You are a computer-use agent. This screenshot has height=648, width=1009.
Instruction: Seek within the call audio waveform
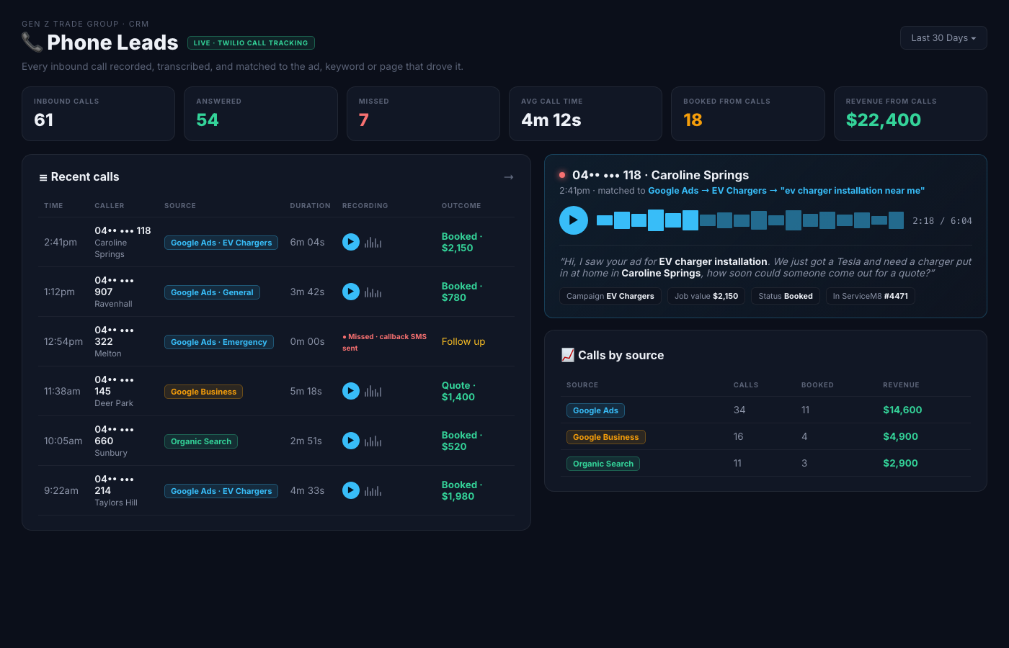coord(750,220)
